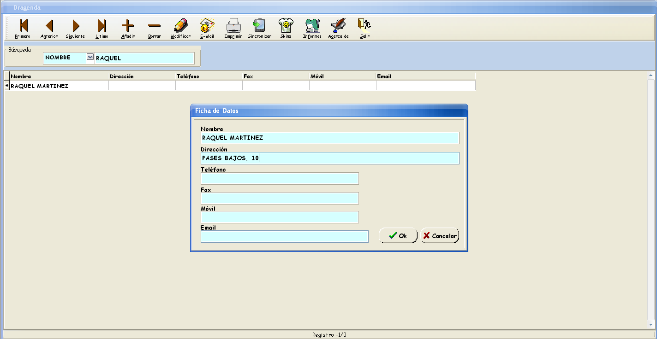Add a new contact with Añadir

128,29
